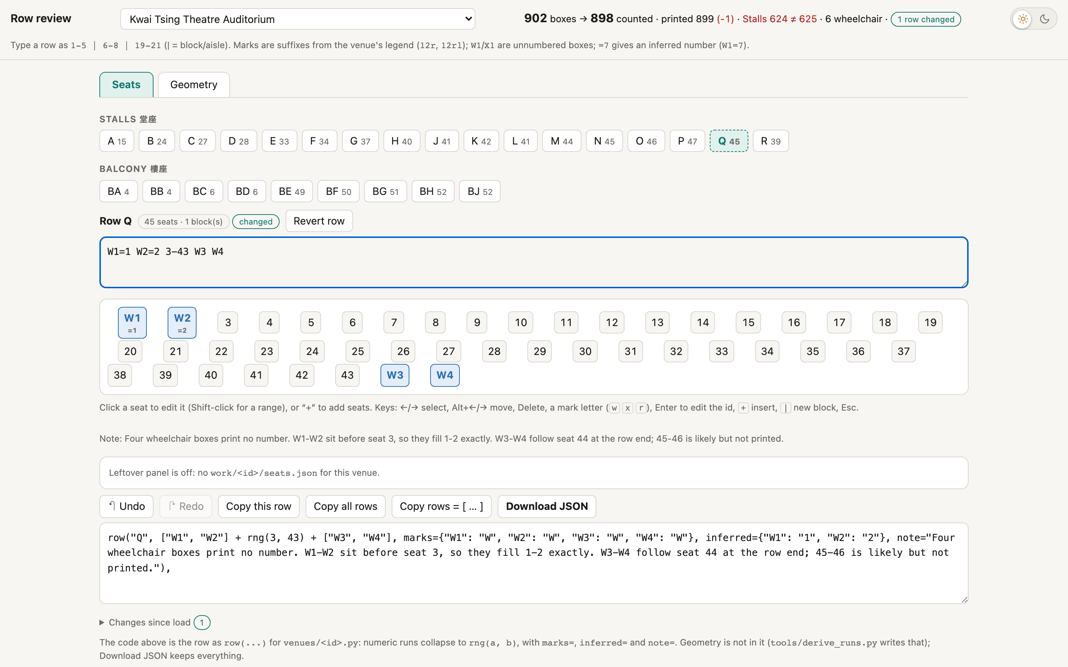Open the venue selector dropdown
The image size is (1068, 667).
297,19
